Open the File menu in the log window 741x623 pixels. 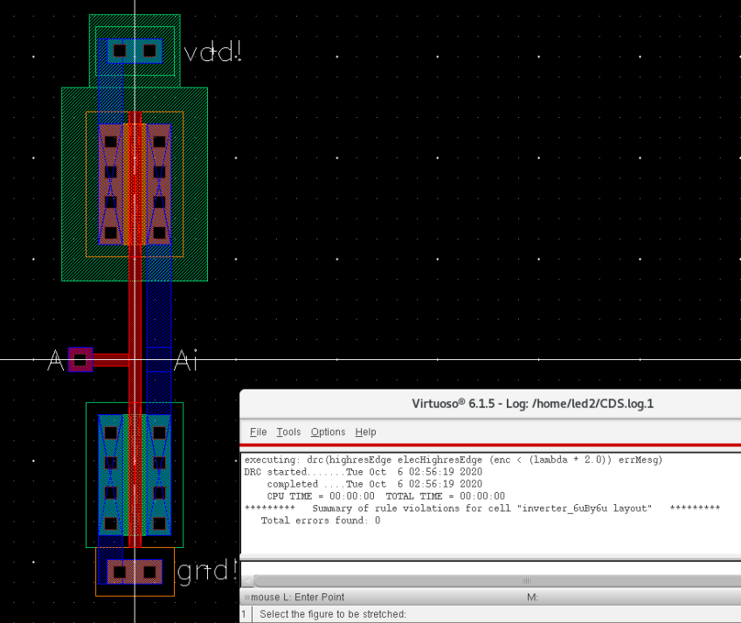259,432
